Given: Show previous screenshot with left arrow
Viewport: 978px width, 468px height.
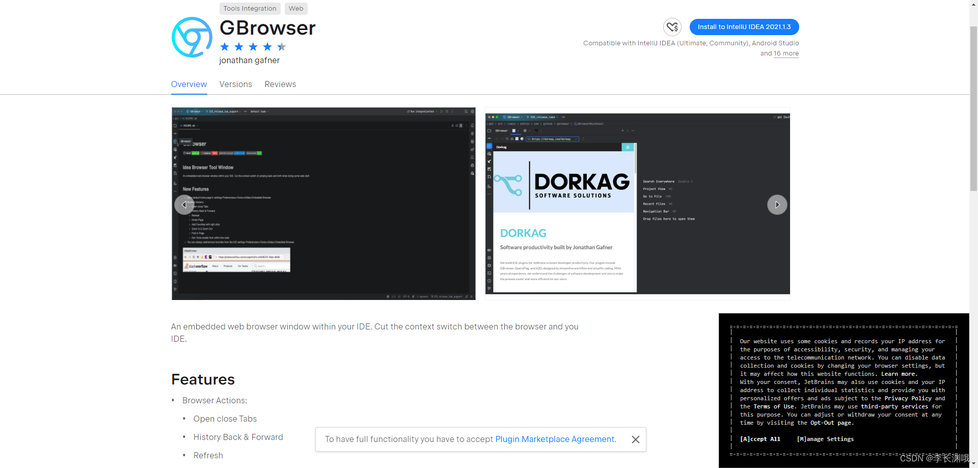Looking at the screenshot, I should coord(184,205).
